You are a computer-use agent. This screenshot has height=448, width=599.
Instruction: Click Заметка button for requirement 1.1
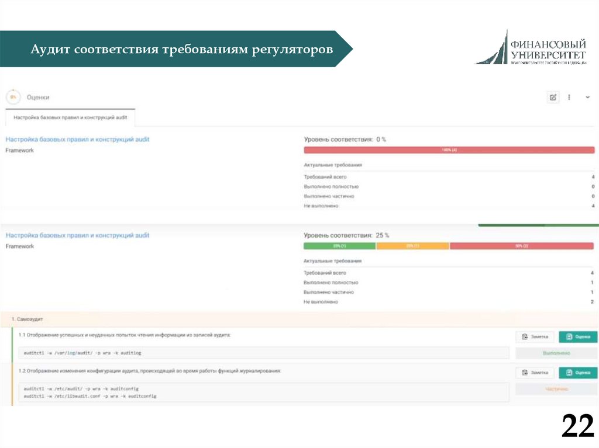(535, 336)
